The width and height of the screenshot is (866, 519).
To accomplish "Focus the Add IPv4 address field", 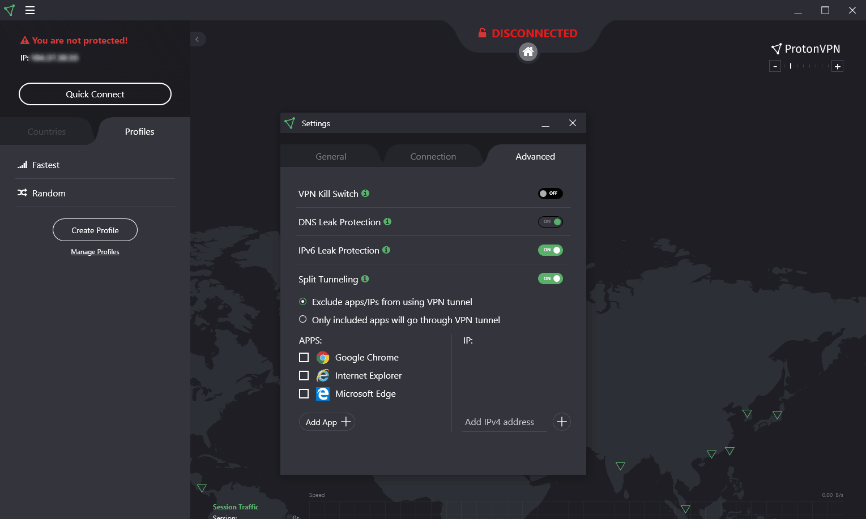I will (x=505, y=422).
